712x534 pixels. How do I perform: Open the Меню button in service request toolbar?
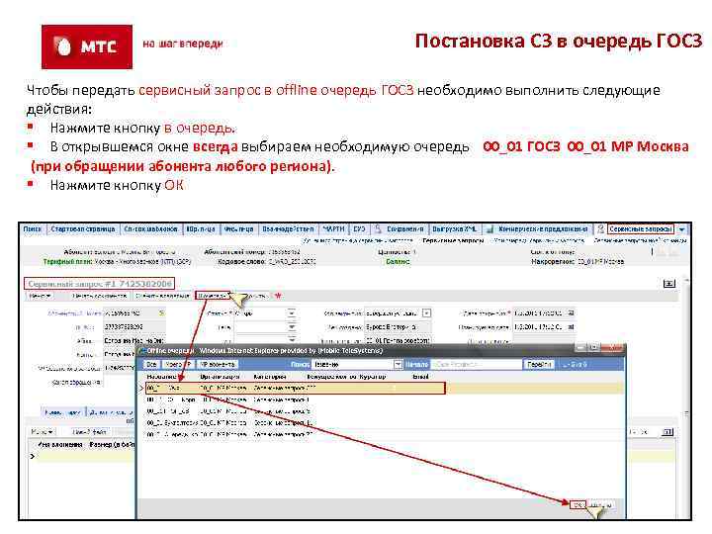point(40,296)
